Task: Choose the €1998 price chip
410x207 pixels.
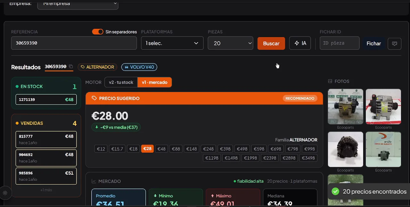Action: pyautogui.click(x=250, y=158)
